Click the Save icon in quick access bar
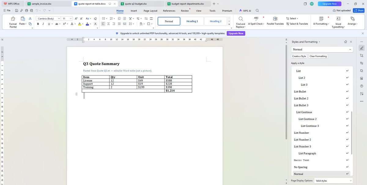The image size is (367, 185). tap(17, 10)
